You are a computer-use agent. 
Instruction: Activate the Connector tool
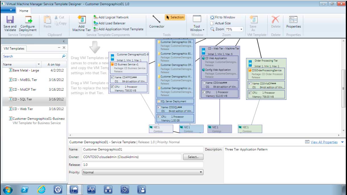coord(157,22)
